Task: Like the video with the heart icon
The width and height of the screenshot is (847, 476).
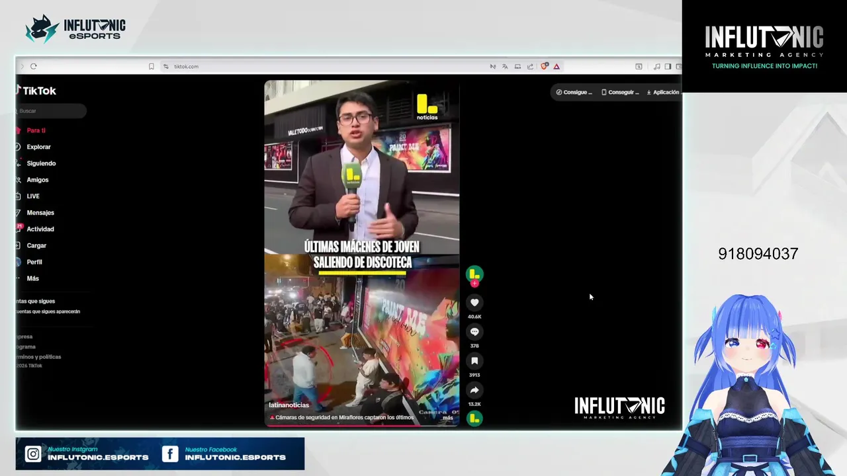Action: (x=474, y=303)
